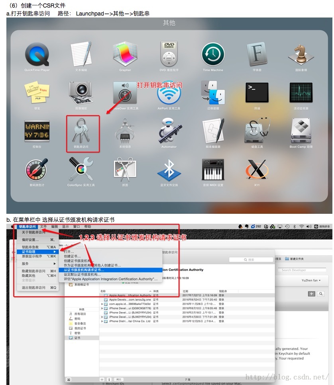Screen dimensions: 334x385
Task: Launch ColorSync Utility app
Action: pyautogui.click(x=81, y=169)
